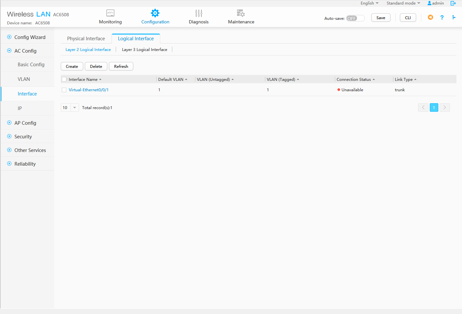Open IP in sidebar
Image resolution: width=462 pixels, height=314 pixels.
click(x=20, y=108)
